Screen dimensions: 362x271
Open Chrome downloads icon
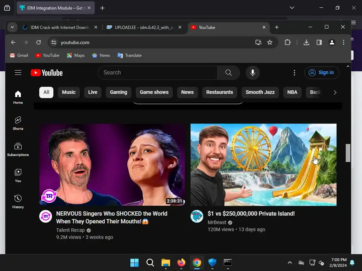306,42
